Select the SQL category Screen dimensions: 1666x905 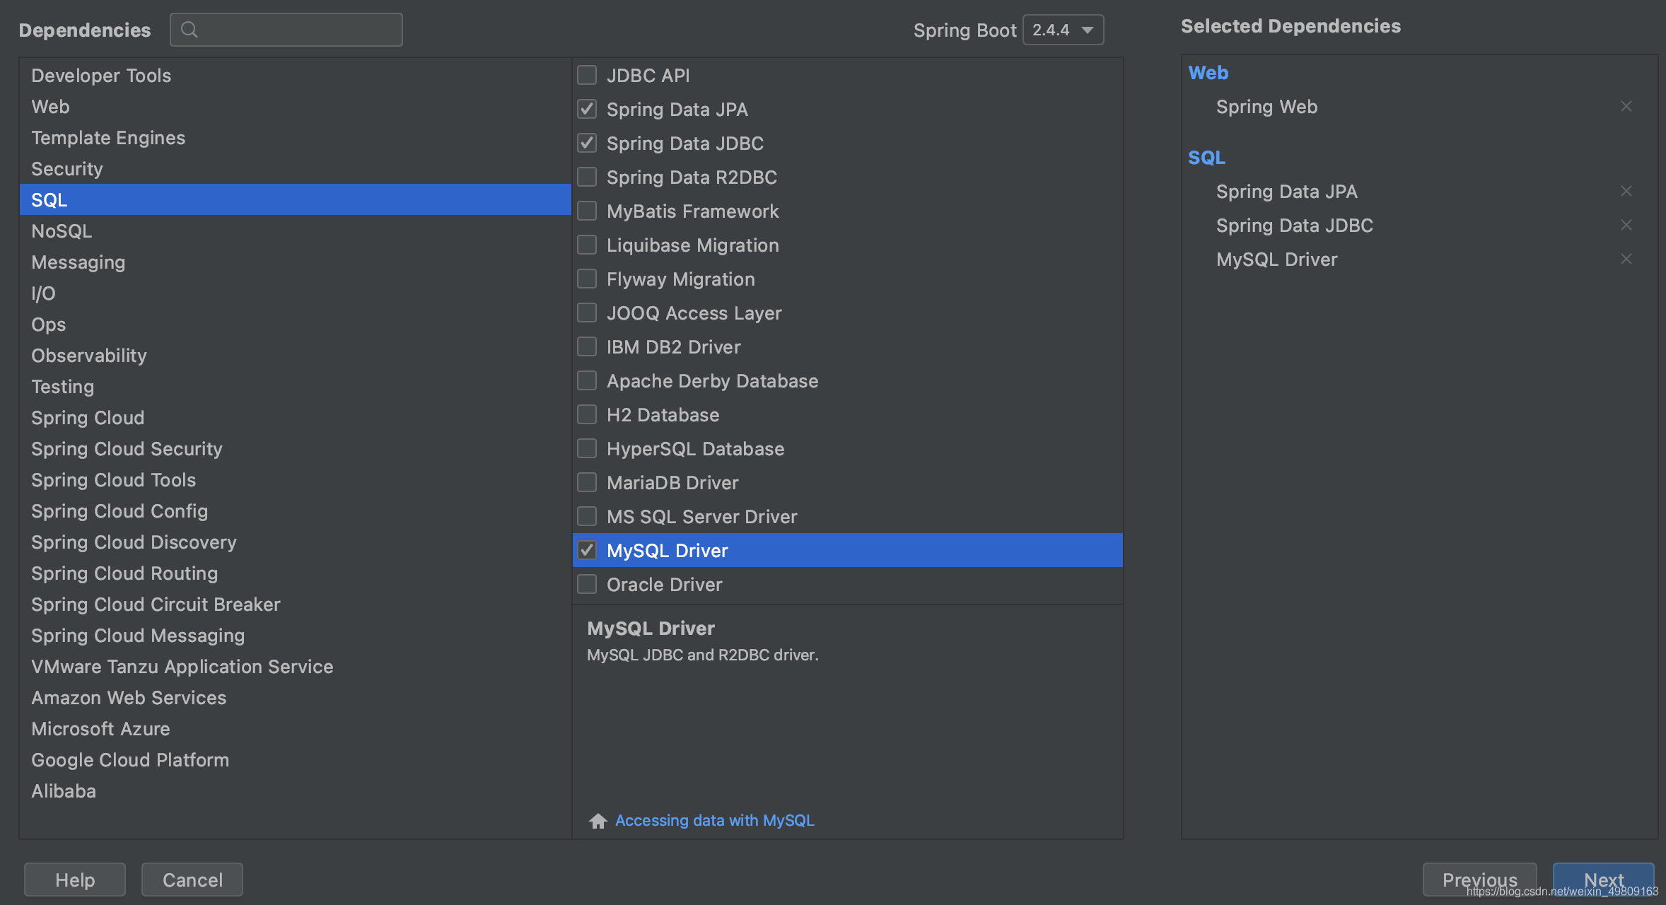(x=295, y=199)
